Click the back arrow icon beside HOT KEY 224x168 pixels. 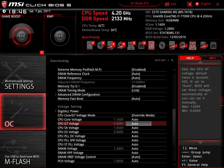click(x=172, y=60)
